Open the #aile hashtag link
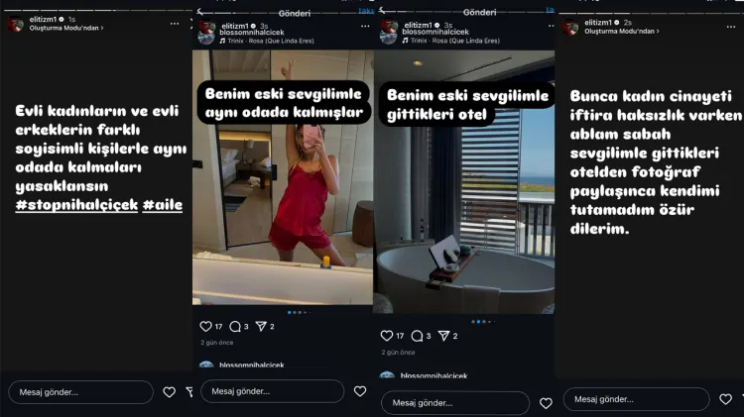 point(163,205)
